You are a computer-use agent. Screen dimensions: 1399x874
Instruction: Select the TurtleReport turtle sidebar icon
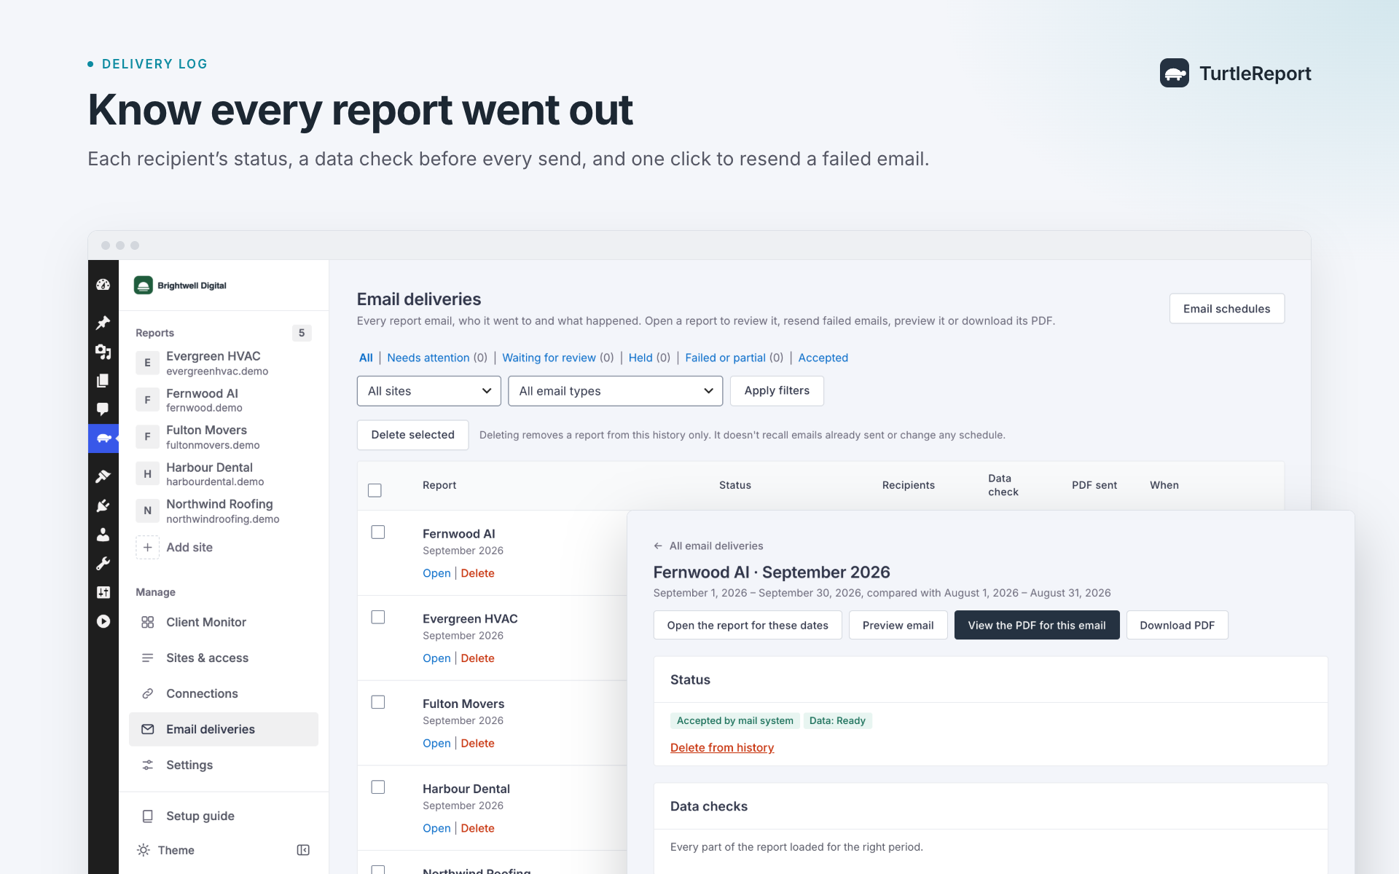[x=103, y=438]
